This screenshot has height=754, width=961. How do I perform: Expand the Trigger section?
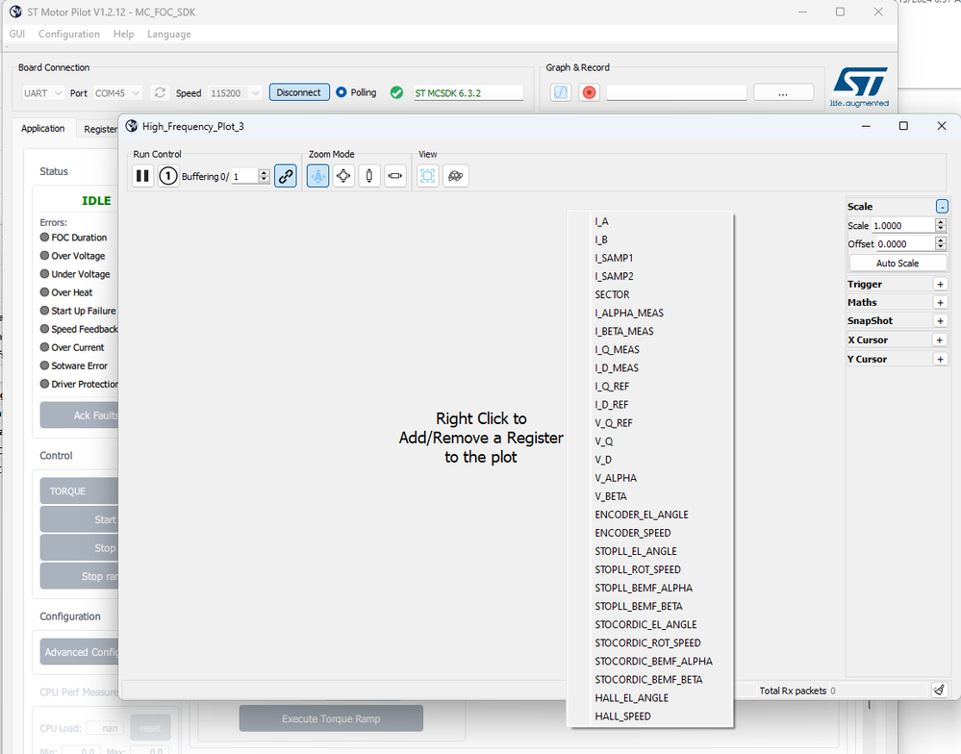[x=940, y=285]
